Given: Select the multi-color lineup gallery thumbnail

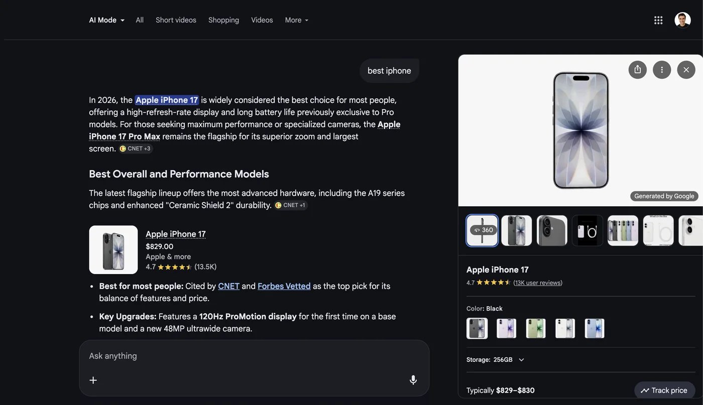Looking at the screenshot, I should pyautogui.click(x=623, y=230).
